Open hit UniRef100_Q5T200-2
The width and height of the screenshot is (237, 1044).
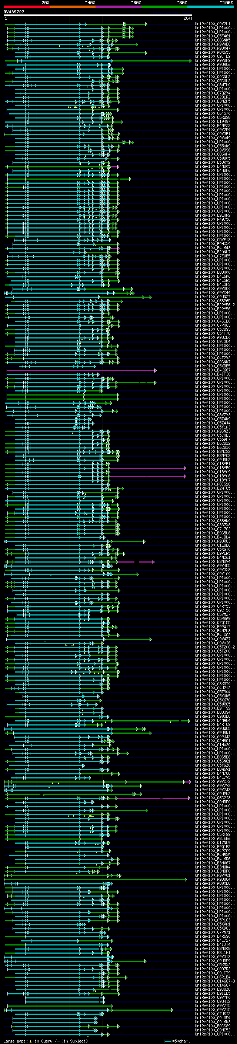pos(215,647)
